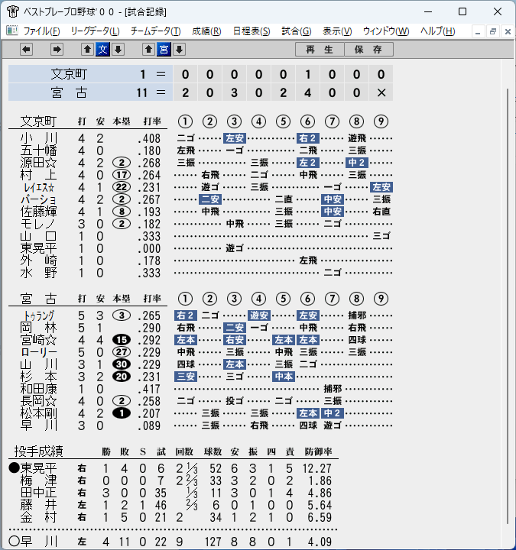Click バーショ's 二安 result in inning 2
This screenshot has height=550, width=516.
[210, 199]
